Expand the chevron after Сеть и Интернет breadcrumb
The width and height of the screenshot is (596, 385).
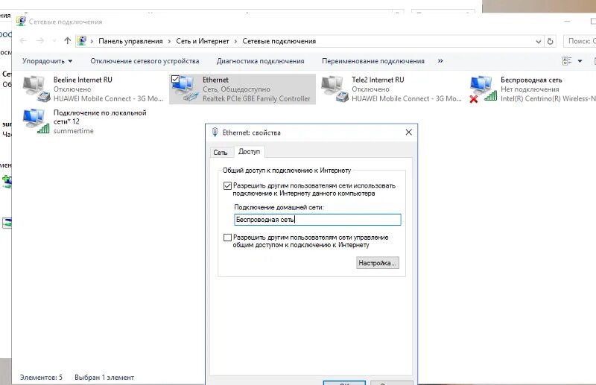235,41
